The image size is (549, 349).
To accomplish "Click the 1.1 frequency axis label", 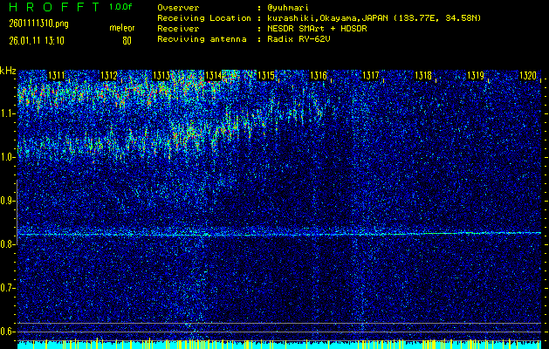I will point(8,113).
